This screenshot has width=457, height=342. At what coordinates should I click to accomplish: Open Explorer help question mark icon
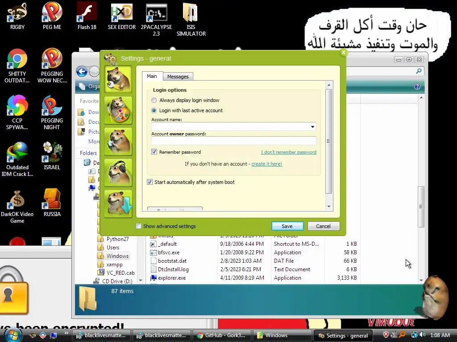click(417, 86)
